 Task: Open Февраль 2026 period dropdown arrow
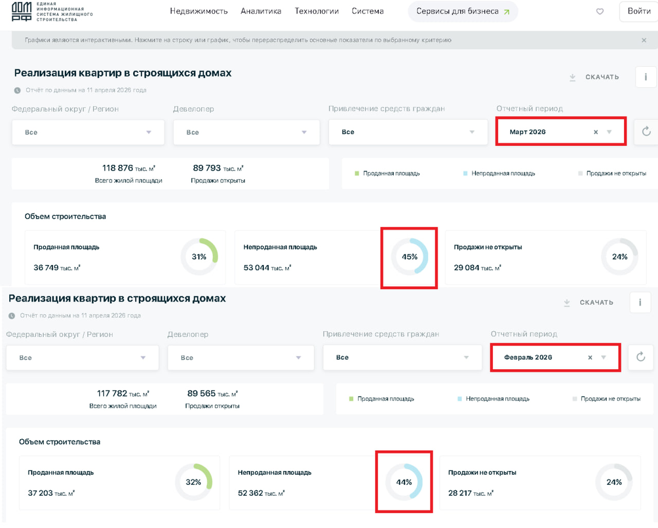(604, 358)
